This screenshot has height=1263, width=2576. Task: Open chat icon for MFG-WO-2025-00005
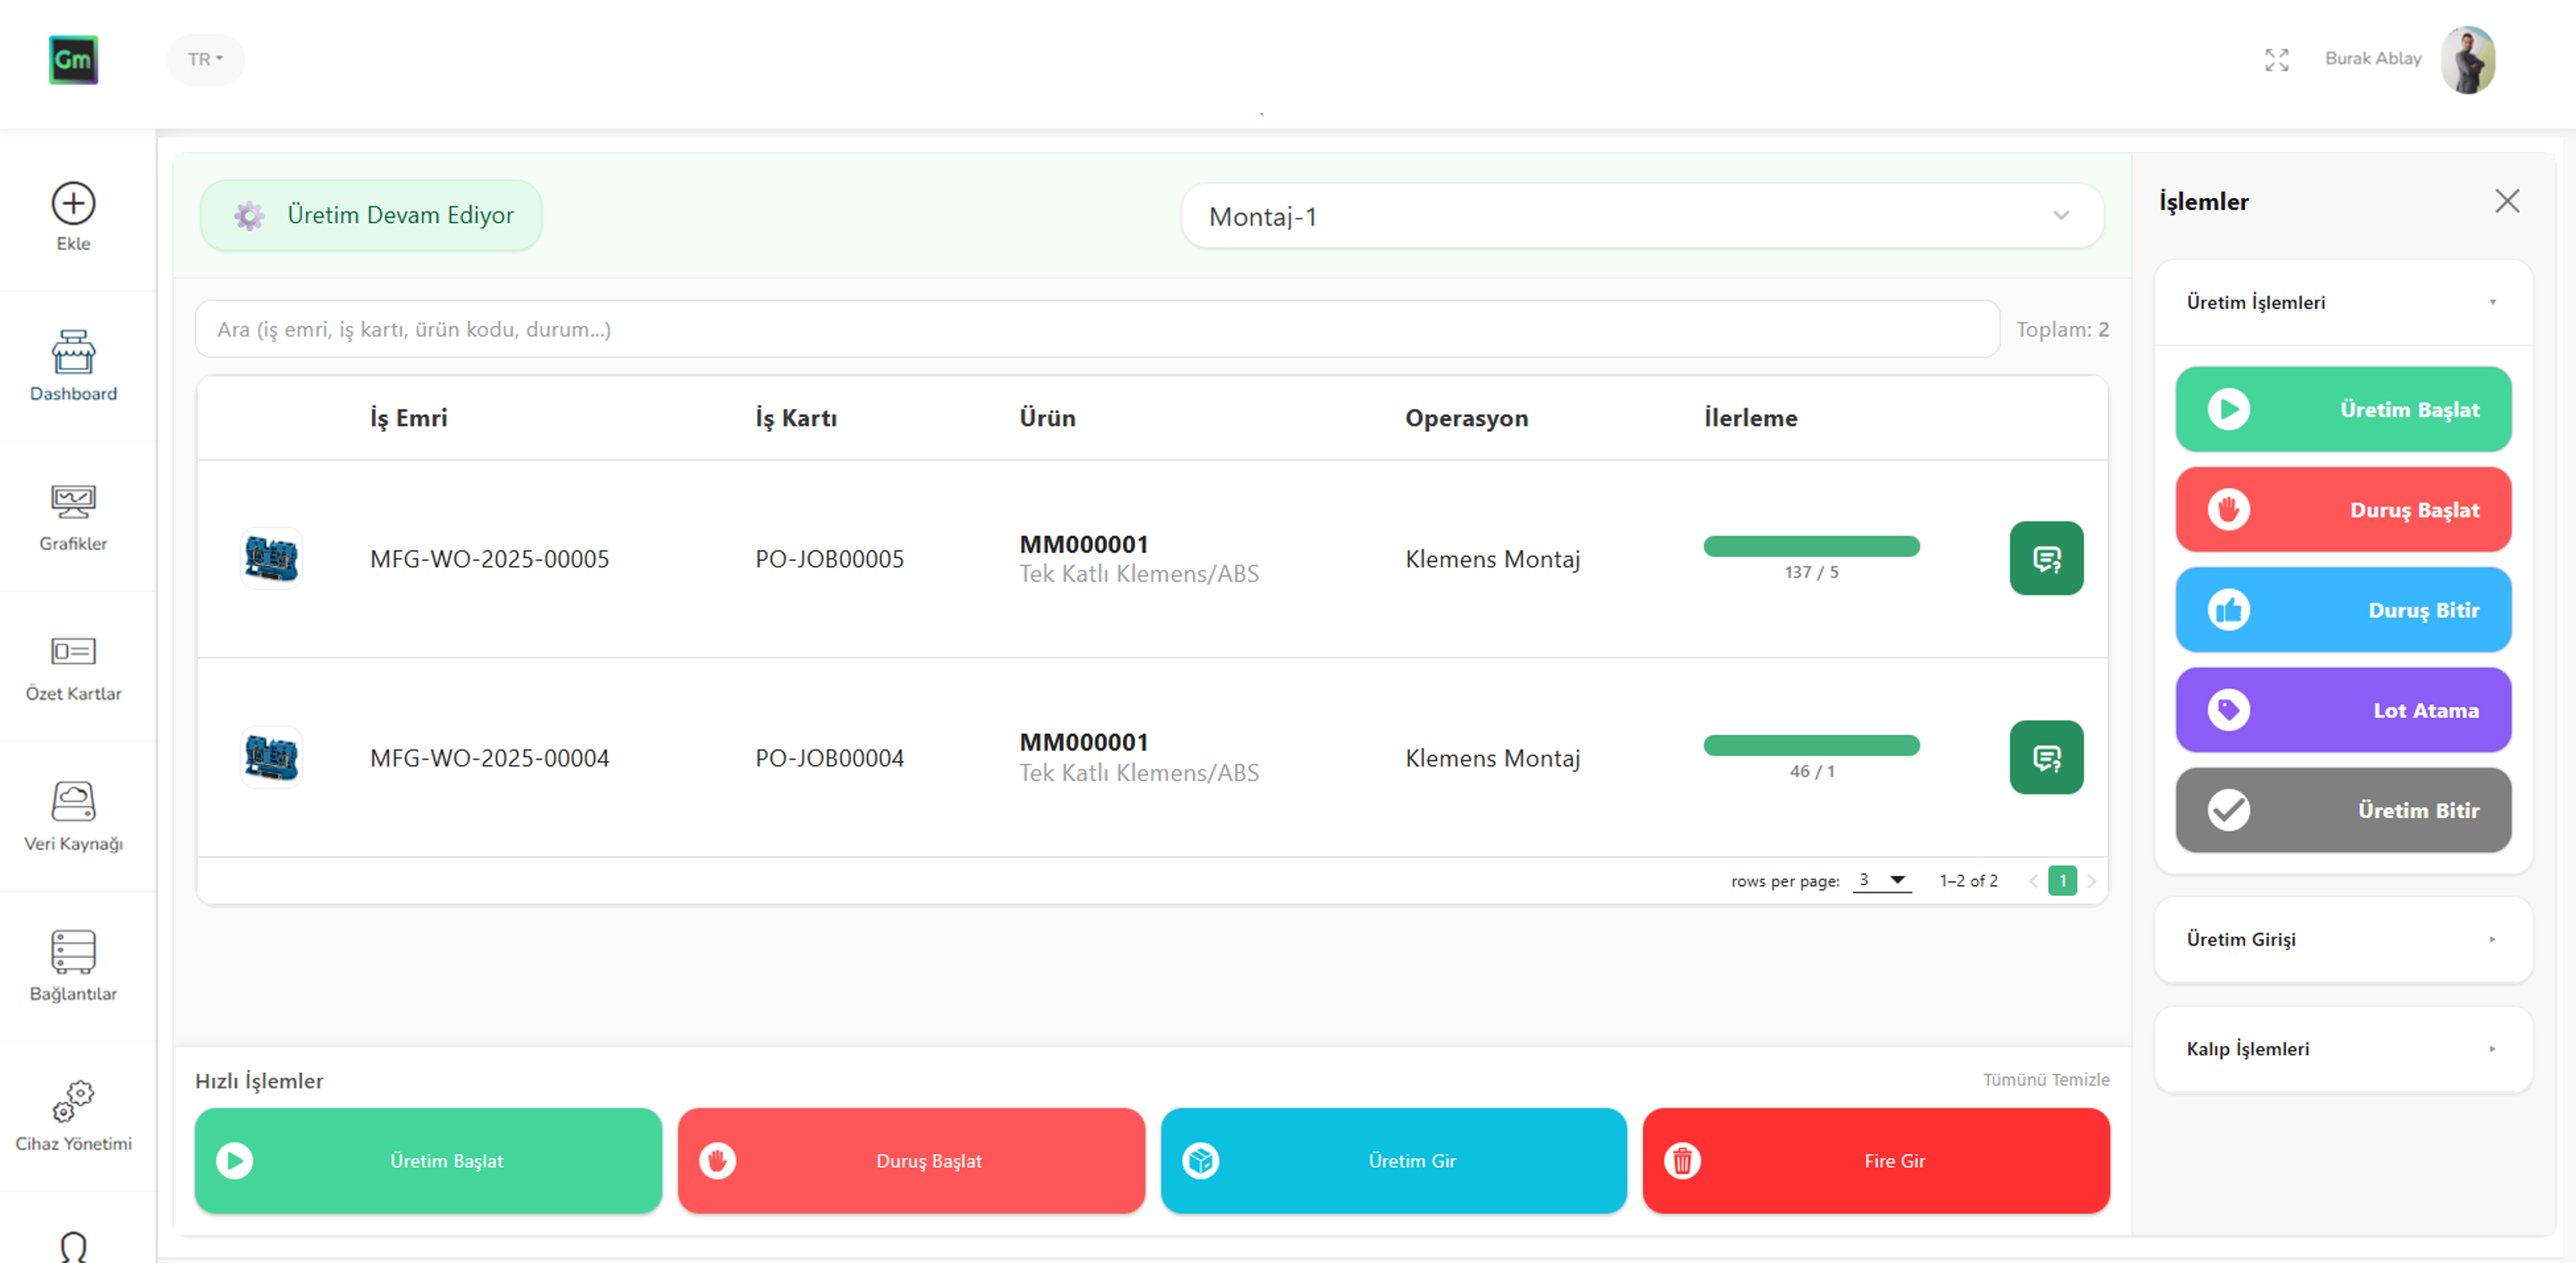pyautogui.click(x=2046, y=557)
